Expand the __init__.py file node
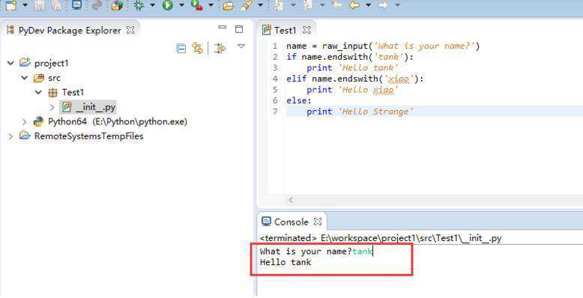Screen dimensions: 583x298 (52, 107)
